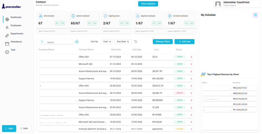Click the Expired Contracts warning icon
Image resolution: width=262 pixels, height=134 pixels.
(x=138, y=16)
